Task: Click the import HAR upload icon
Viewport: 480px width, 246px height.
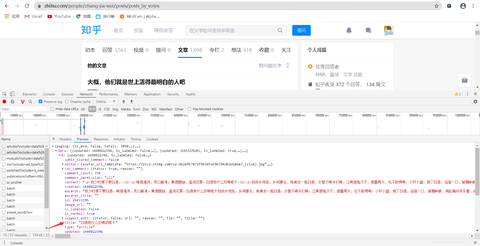Action: click(x=123, y=101)
